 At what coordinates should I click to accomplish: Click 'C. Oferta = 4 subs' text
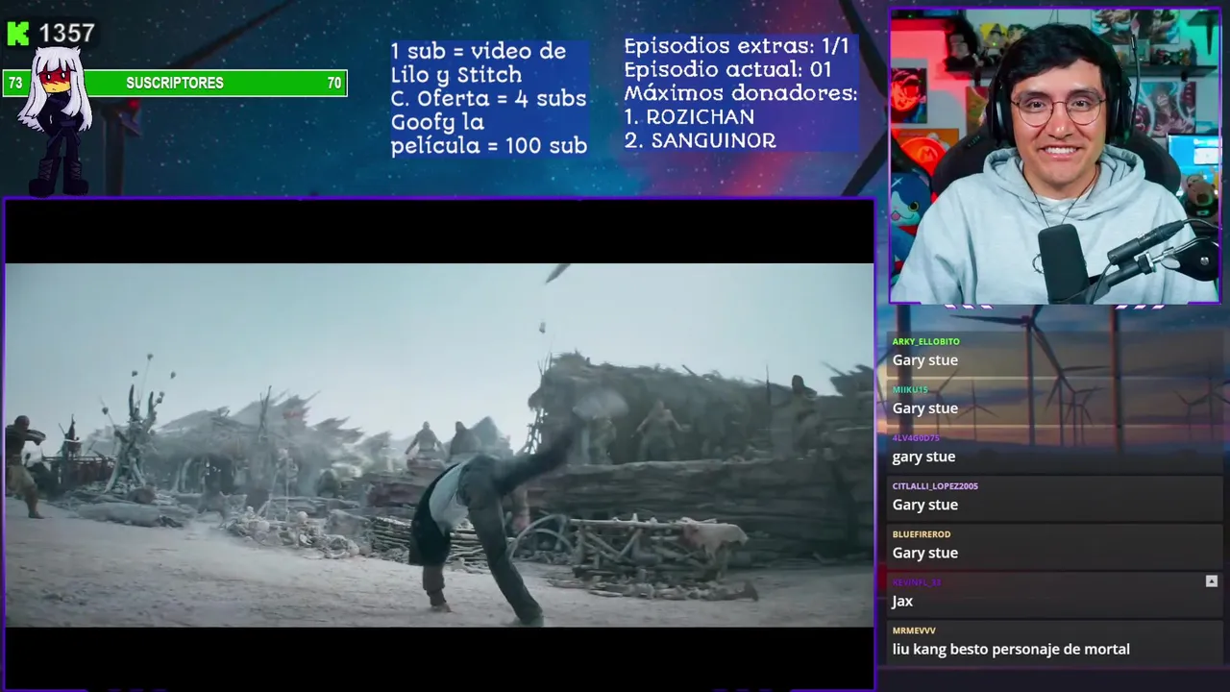pyautogui.click(x=488, y=98)
